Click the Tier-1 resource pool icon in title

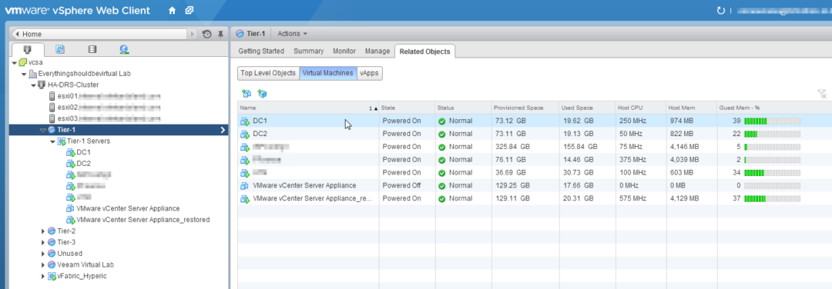tap(240, 34)
